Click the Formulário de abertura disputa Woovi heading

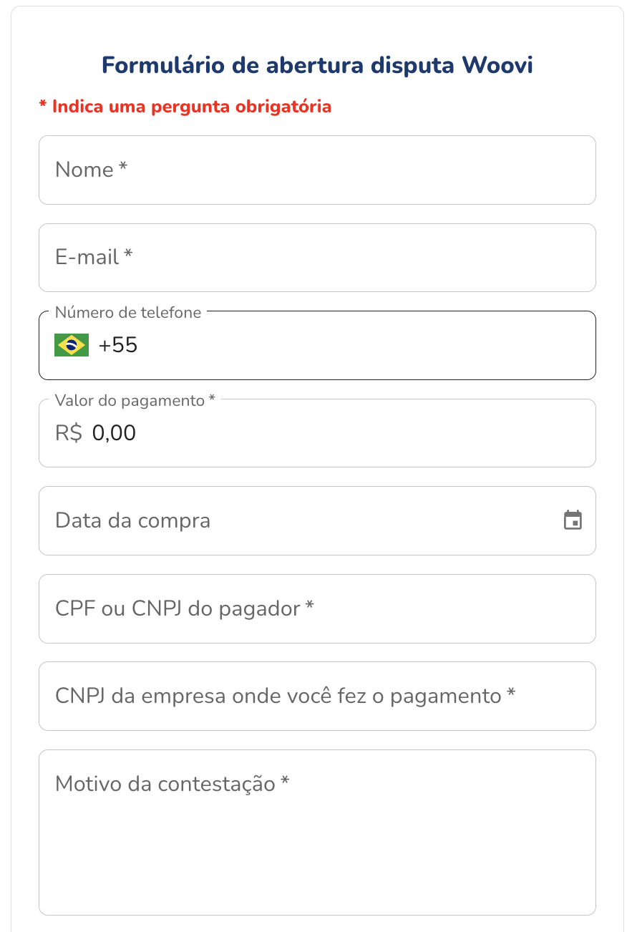pyautogui.click(x=317, y=65)
